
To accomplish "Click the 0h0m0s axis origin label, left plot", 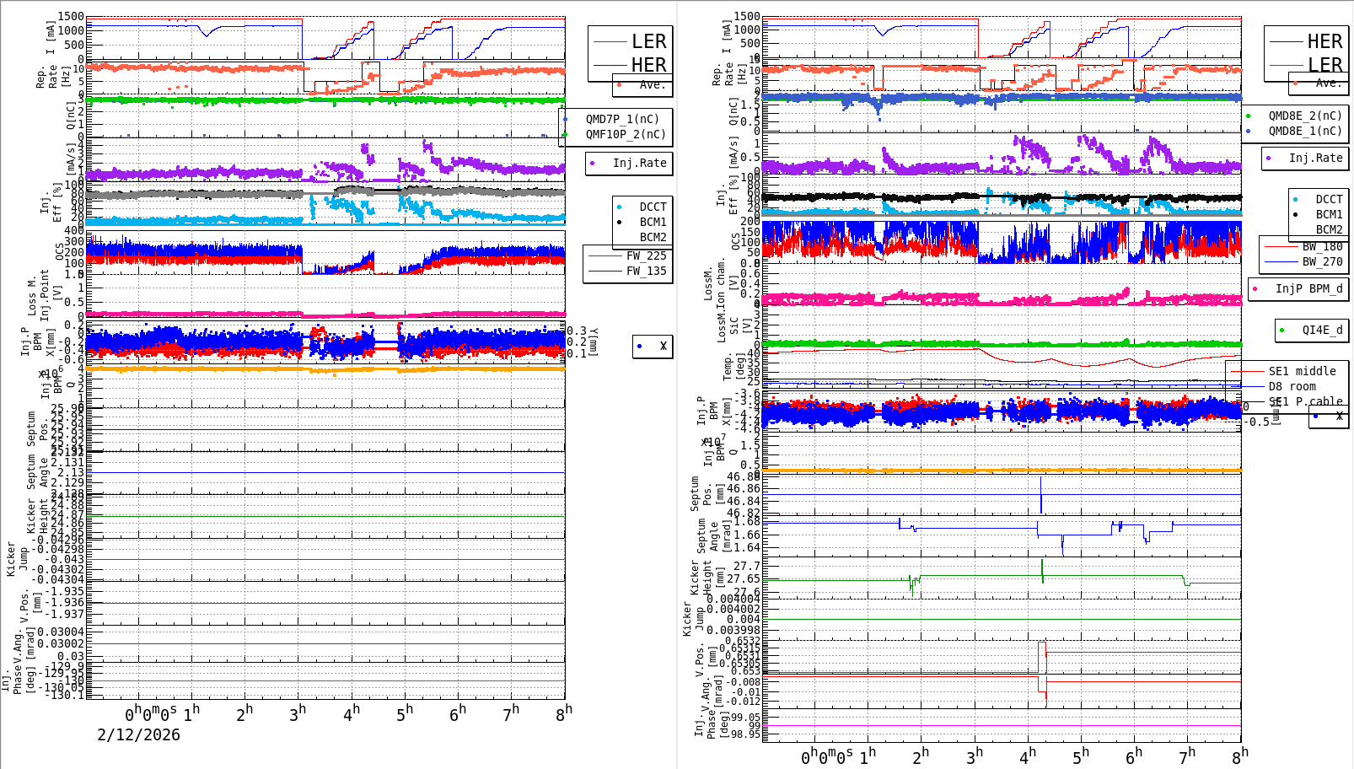I will point(152,714).
